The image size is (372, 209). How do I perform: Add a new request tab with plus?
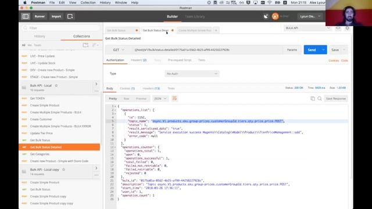[216, 30]
